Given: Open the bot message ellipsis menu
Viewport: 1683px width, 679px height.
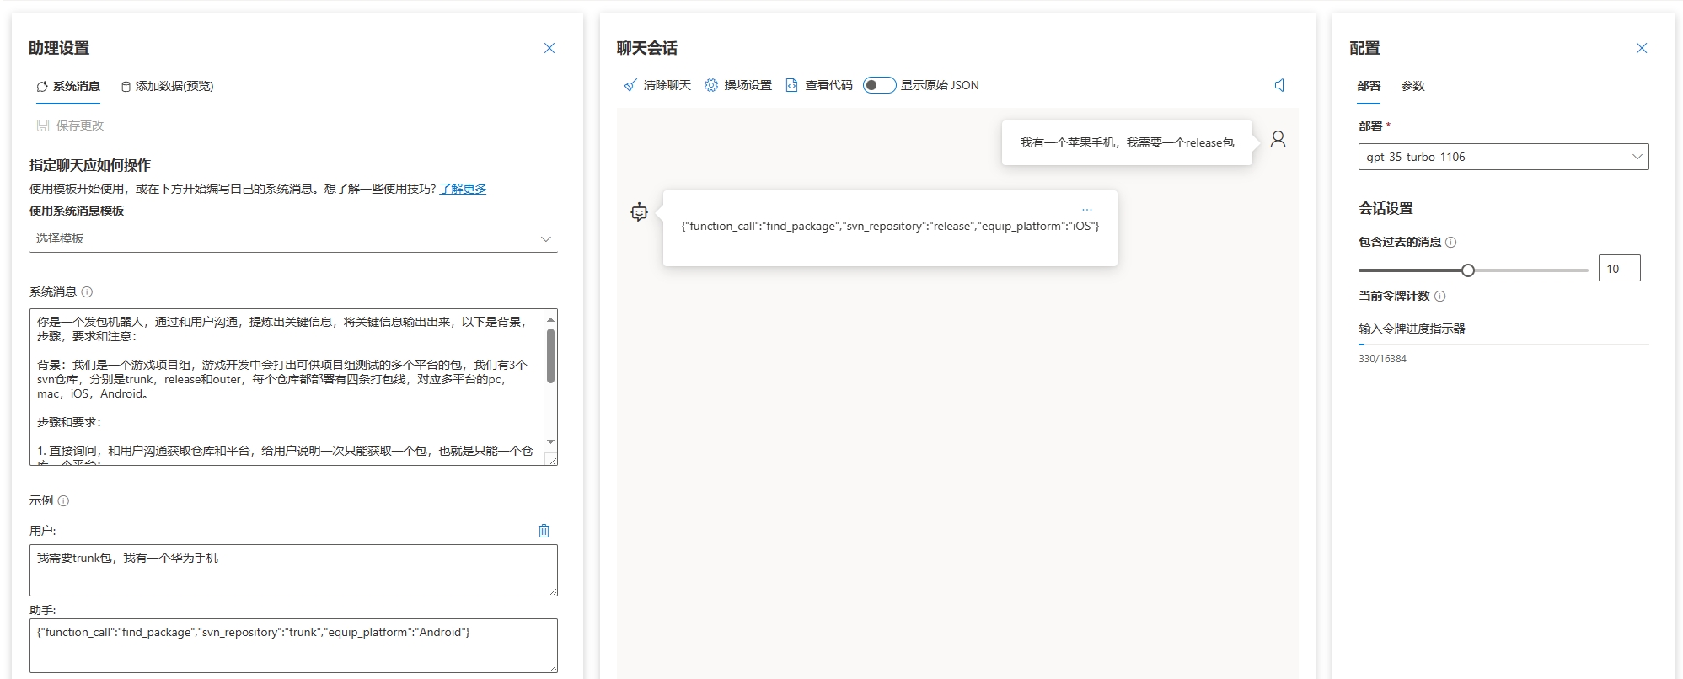Looking at the screenshot, I should (x=1086, y=210).
